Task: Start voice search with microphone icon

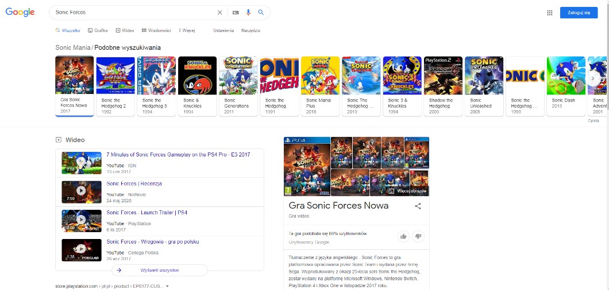Action: (x=249, y=13)
